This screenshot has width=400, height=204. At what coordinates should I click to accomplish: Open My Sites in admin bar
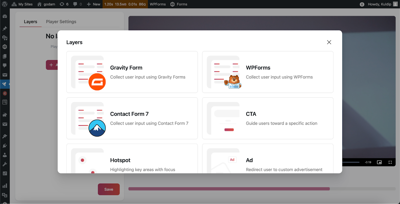coord(22,4)
